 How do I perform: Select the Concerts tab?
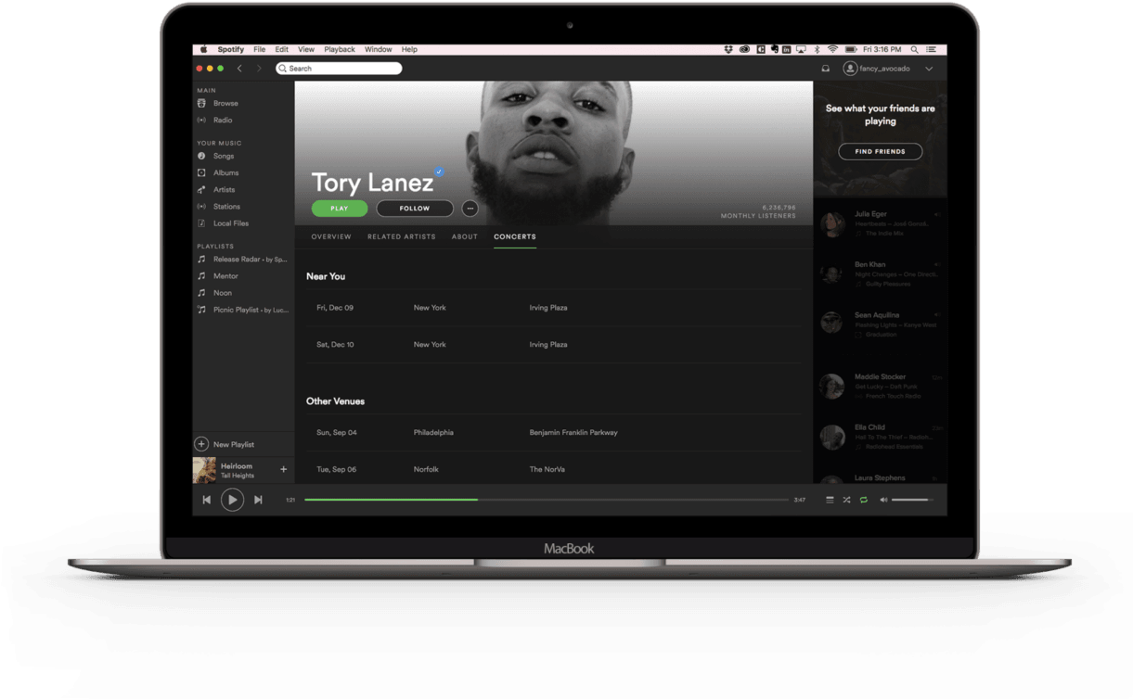(515, 236)
